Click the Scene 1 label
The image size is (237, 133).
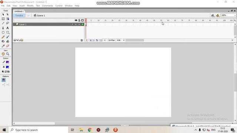(39, 16)
